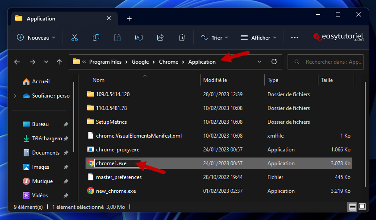This screenshot has height=220, width=376.
Task: Click Google in the address breadcrumb
Action: pyautogui.click(x=140, y=62)
